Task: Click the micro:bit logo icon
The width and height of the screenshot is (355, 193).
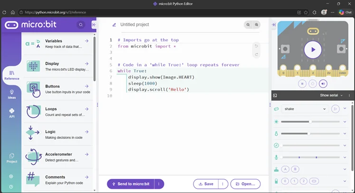Action: click(x=11, y=25)
